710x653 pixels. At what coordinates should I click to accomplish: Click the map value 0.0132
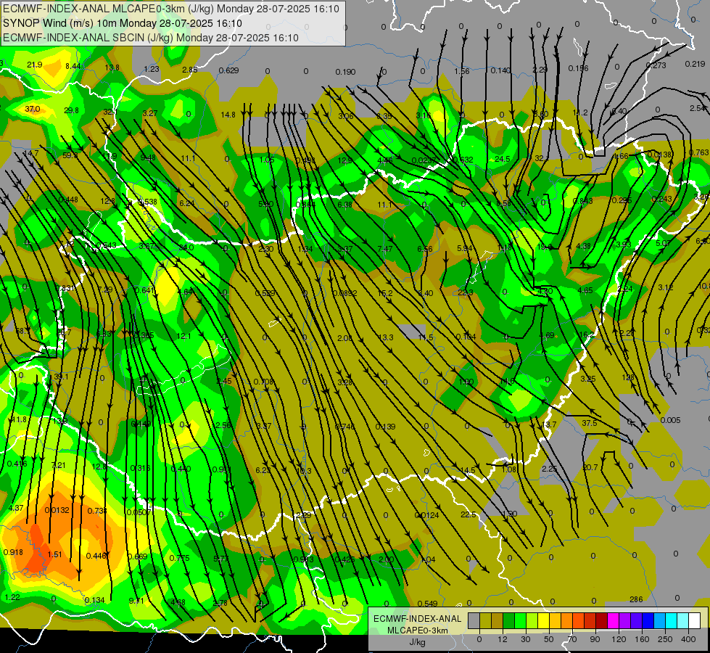[57, 510]
